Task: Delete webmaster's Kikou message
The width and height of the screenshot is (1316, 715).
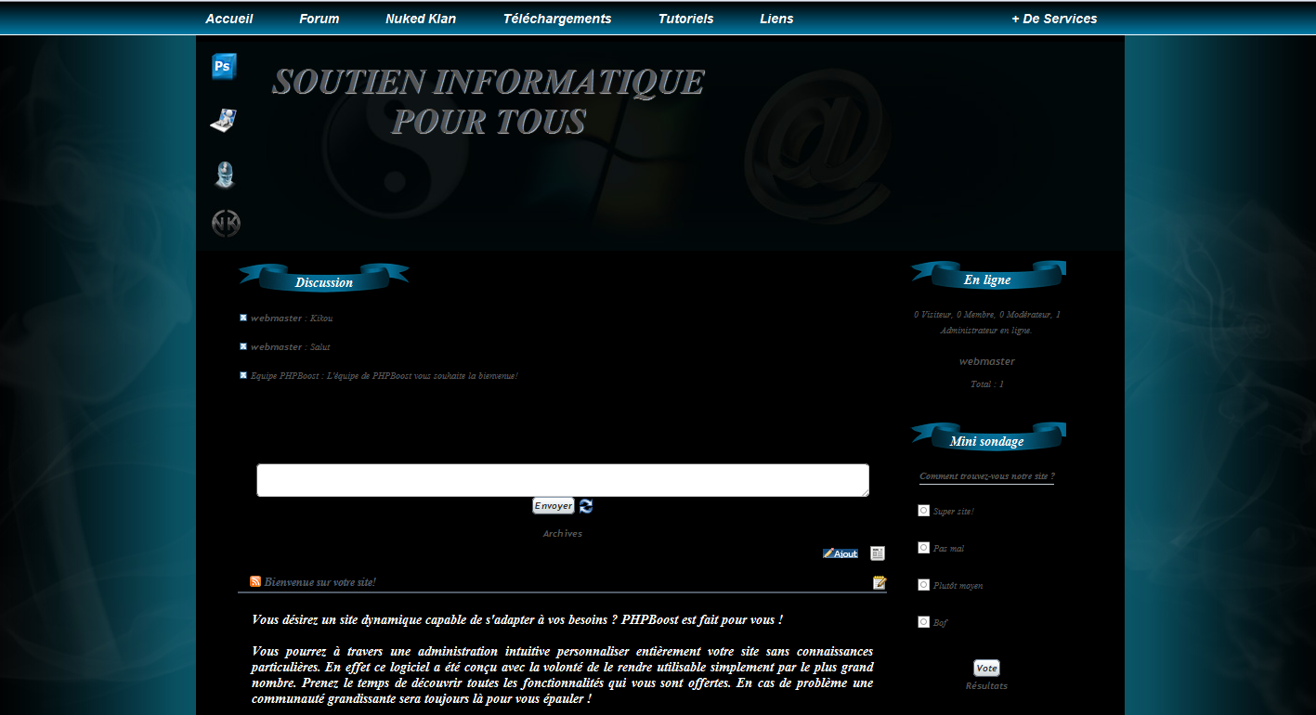Action: 243,318
